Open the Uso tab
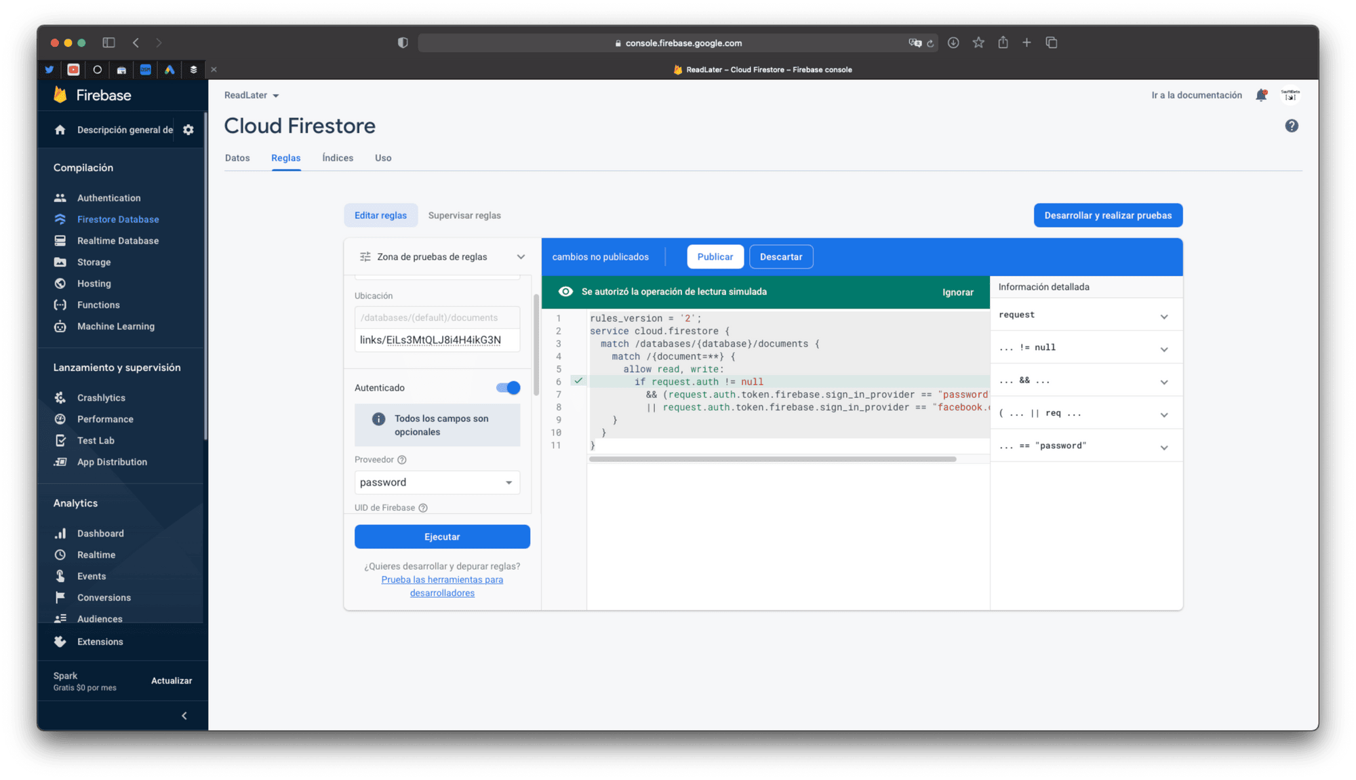This screenshot has height=780, width=1356. click(x=383, y=158)
